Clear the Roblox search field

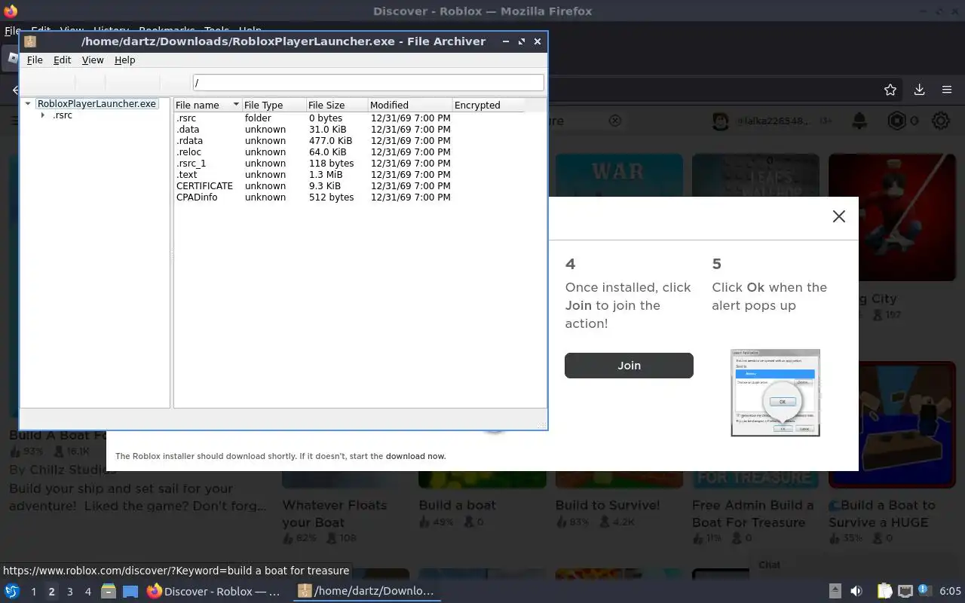click(615, 121)
